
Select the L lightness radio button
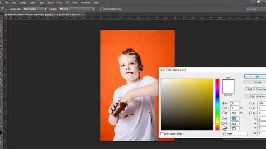(x=251, y=103)
